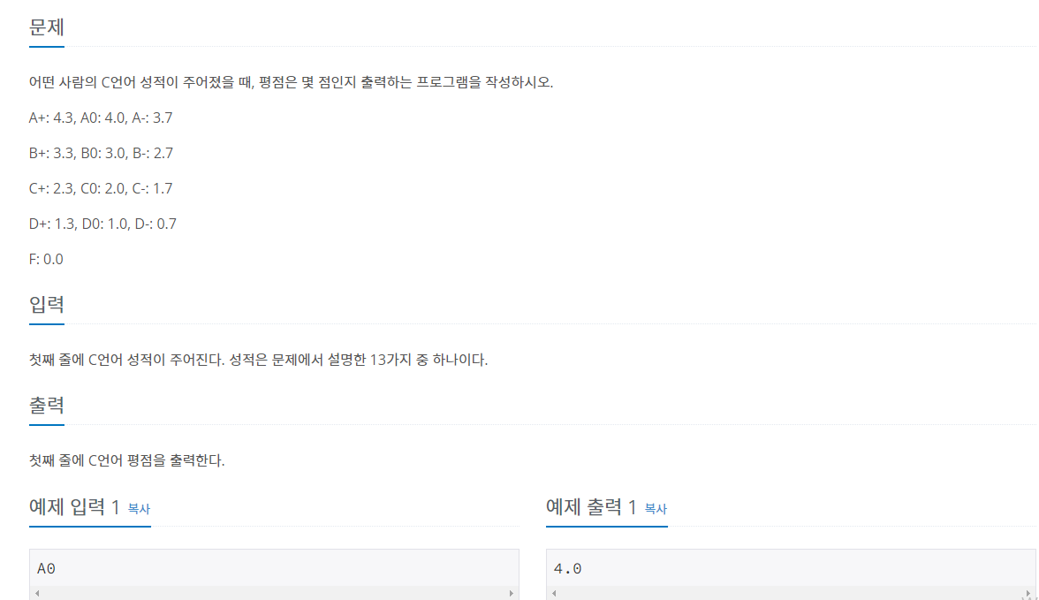Image resolution: width=1039 pixels, height=600 pixels.
Task: Click the 입력 section heading
Action: pyautogui.click(x=46, y=305)
